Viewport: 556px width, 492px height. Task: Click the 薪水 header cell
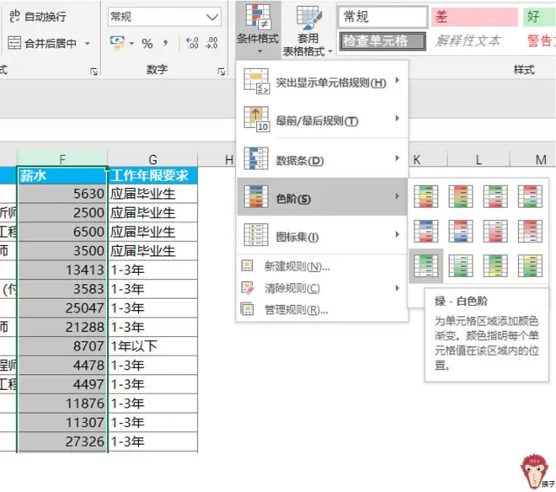62,175
